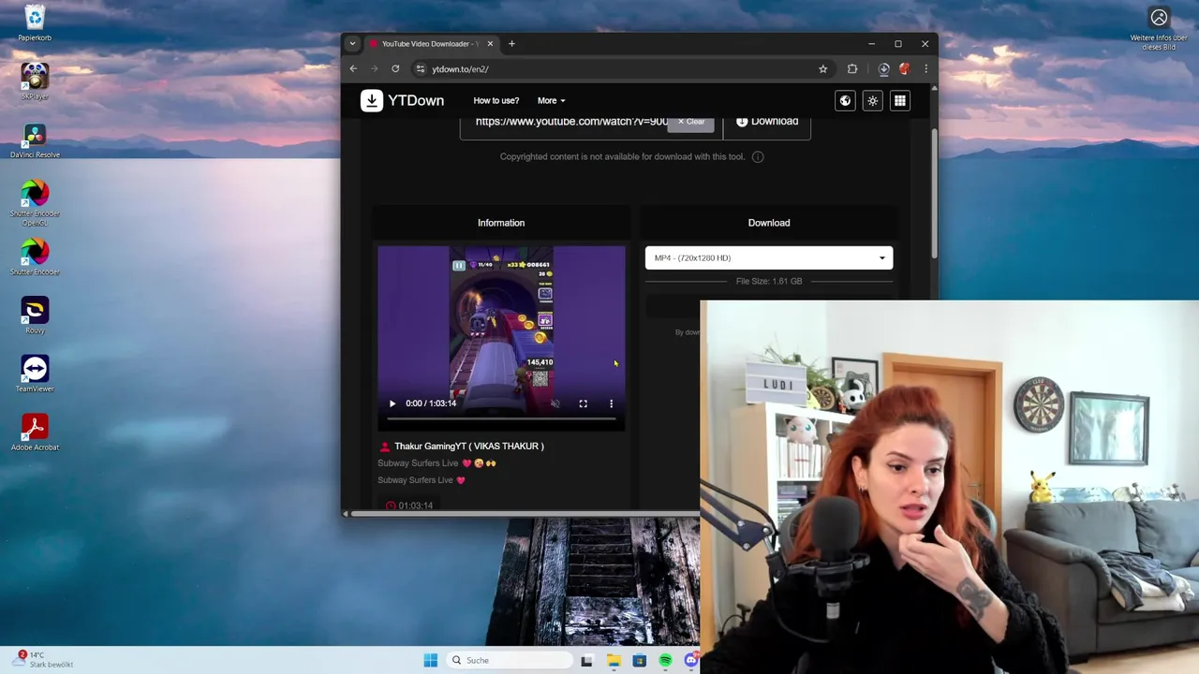Open the Adobe Acrobat desktop icon
The image size is (1199, 674).
coord(35,432)
